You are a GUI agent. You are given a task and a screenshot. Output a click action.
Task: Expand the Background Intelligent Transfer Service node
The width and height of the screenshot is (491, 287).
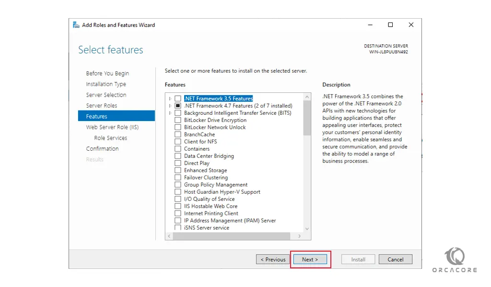pos(170,113)
